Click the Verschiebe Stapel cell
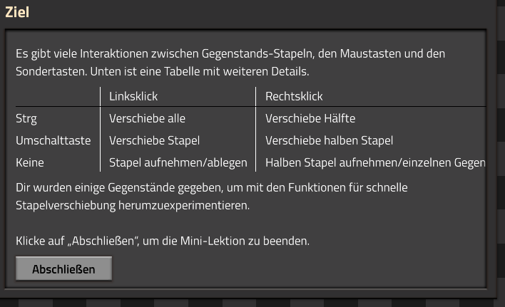Viewport: 505px width, 307px height. pyautogui.click(x=154, y=140)
